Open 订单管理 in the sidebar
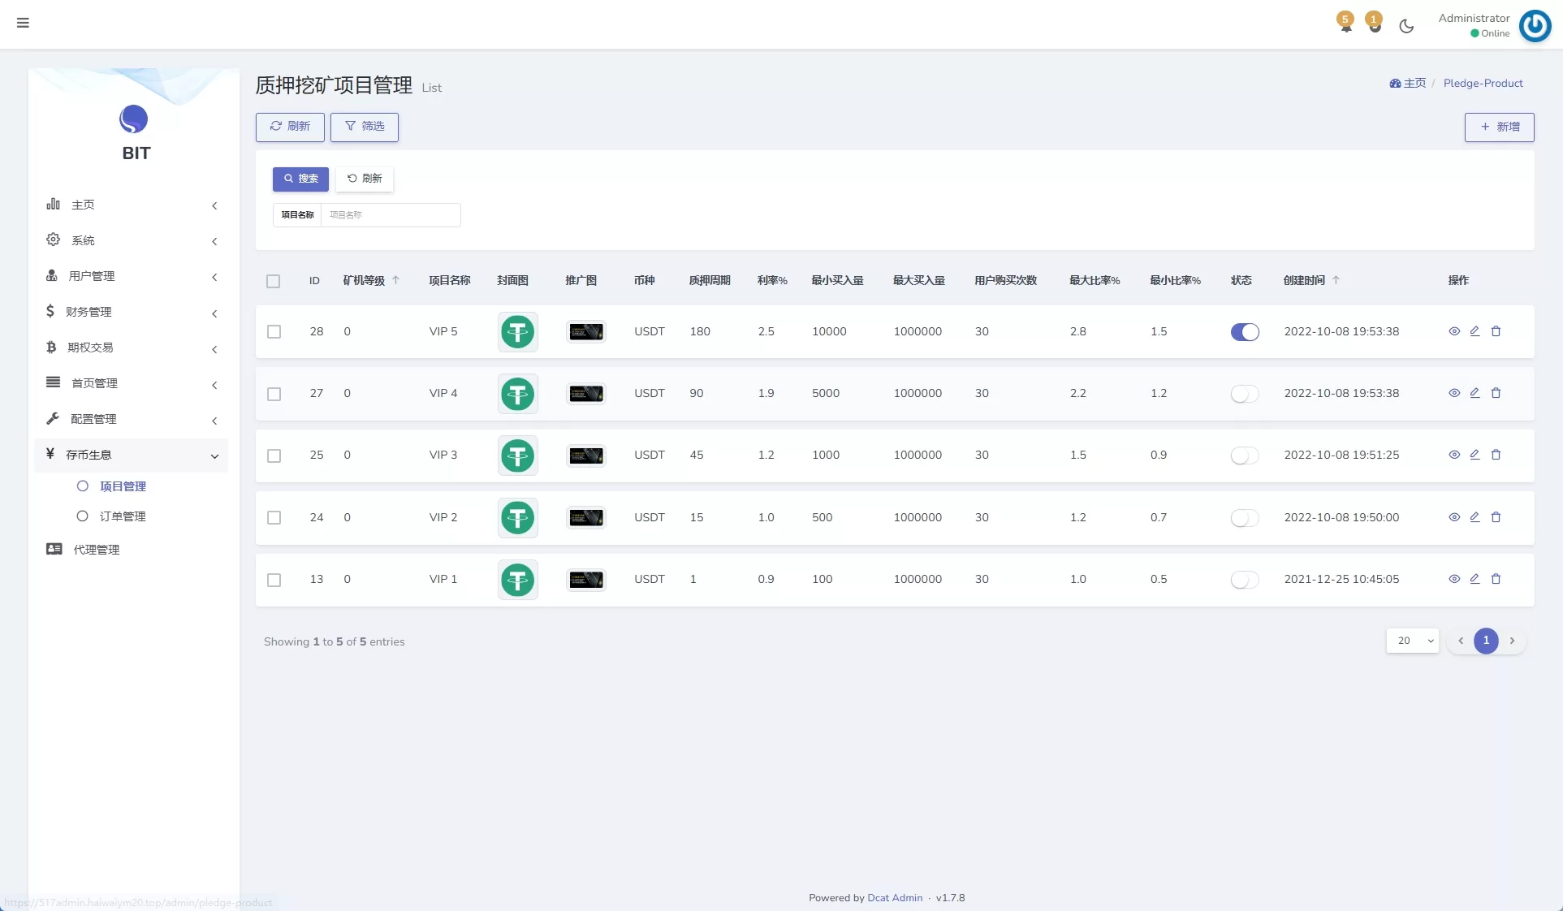The image size is (1563, 911). point(123,516)
